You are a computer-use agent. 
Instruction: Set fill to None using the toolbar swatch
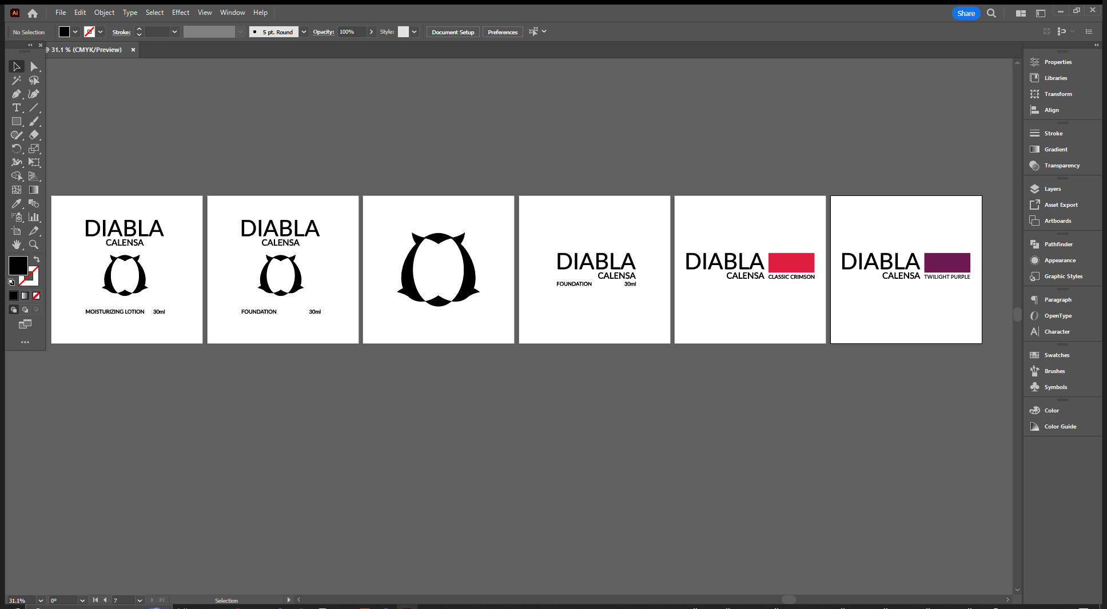pyautogui.click(x=37, y=295)
